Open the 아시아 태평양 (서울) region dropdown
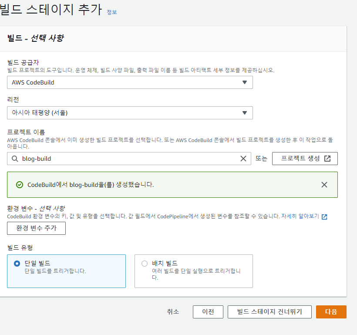 coord(130,112)
